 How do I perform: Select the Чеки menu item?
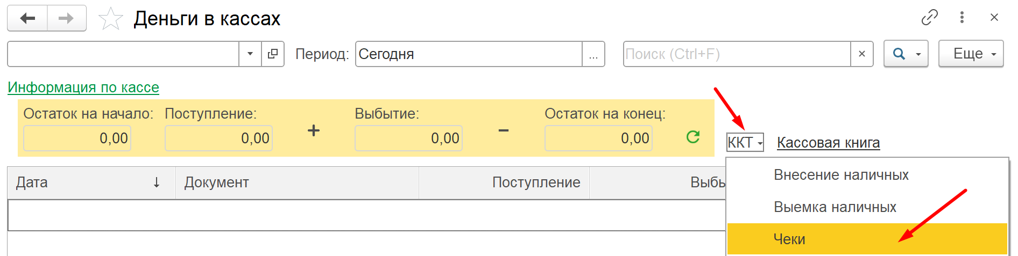pos(867,239)
